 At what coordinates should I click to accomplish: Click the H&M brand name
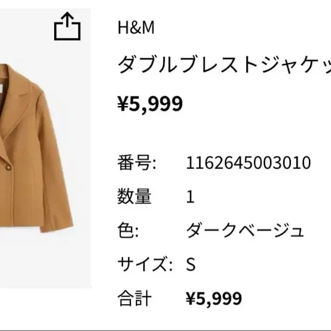pyautogui.click(x=136, y=28)
